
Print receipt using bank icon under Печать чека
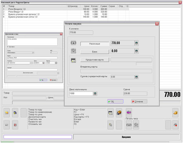[x=136, y=125]
